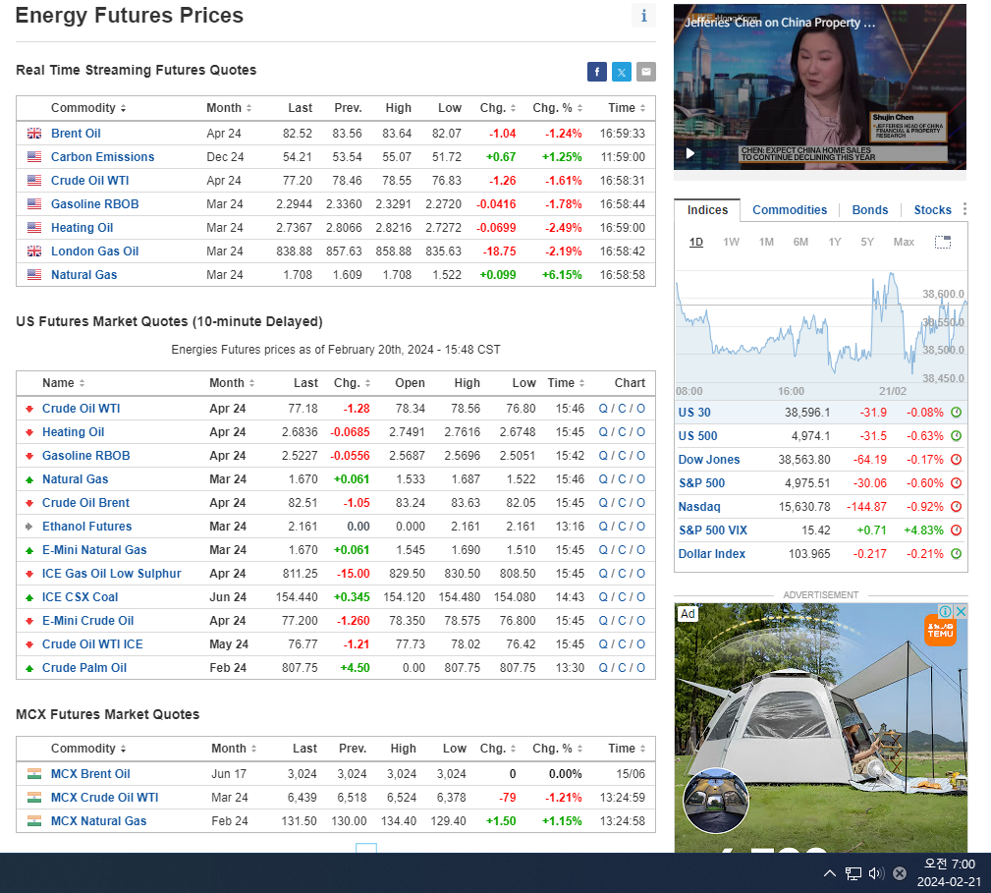Open the Carbon Emissions link
The height and width of the screenshot is (893, 991).
pos(102,157)
